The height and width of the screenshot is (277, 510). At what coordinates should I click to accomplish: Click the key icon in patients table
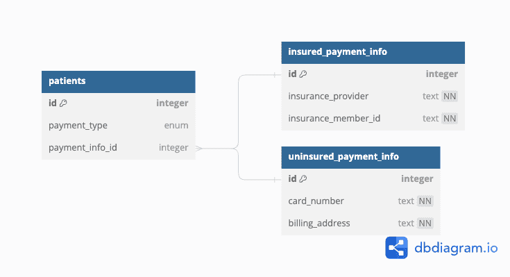pos(63,103)
